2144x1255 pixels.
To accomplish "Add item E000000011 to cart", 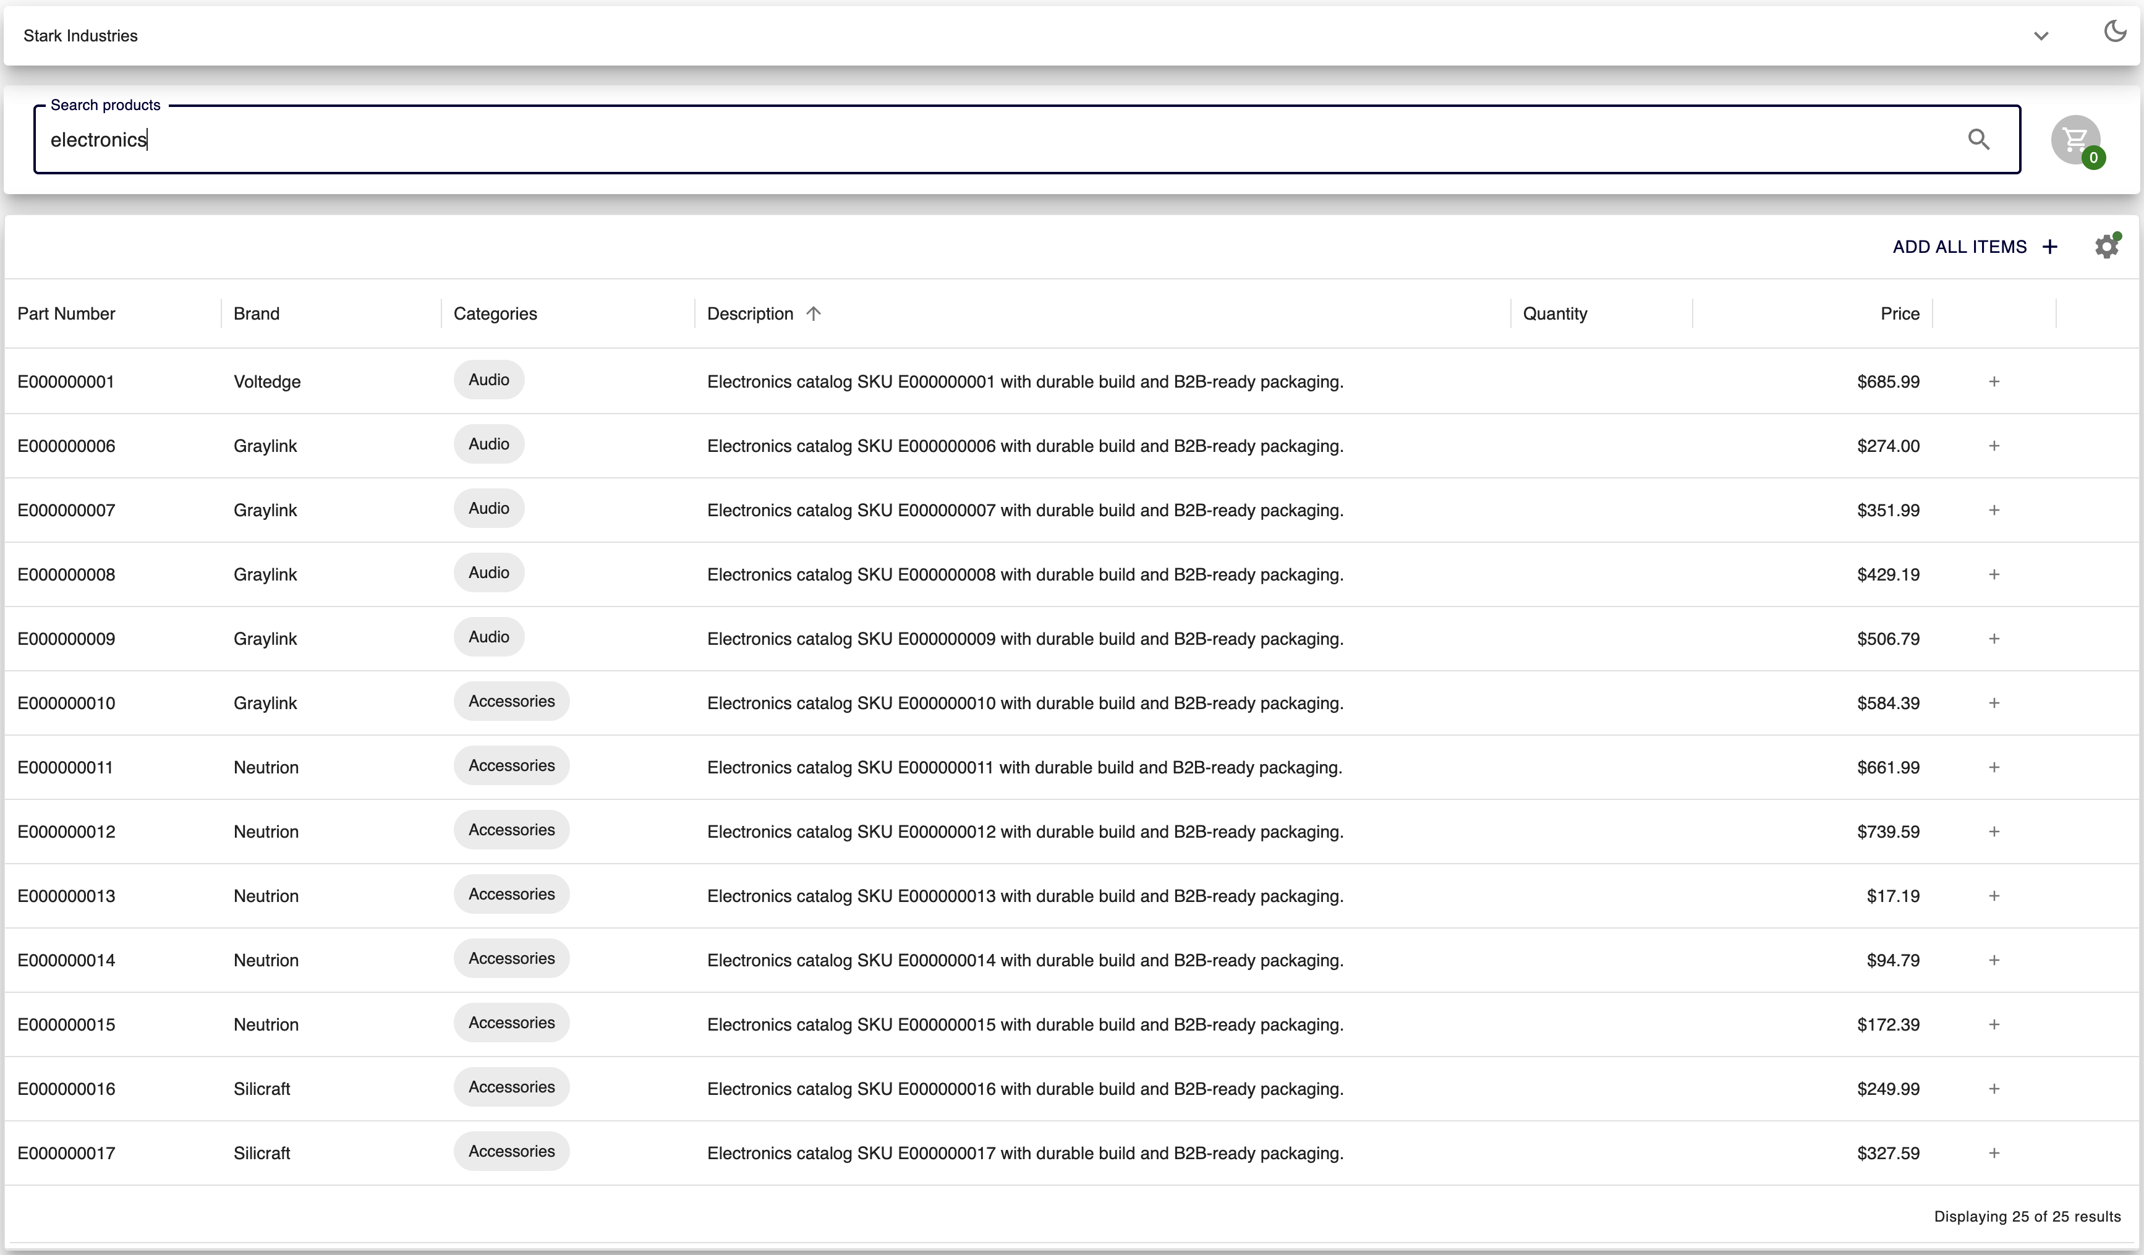I will click(1994, 767).
